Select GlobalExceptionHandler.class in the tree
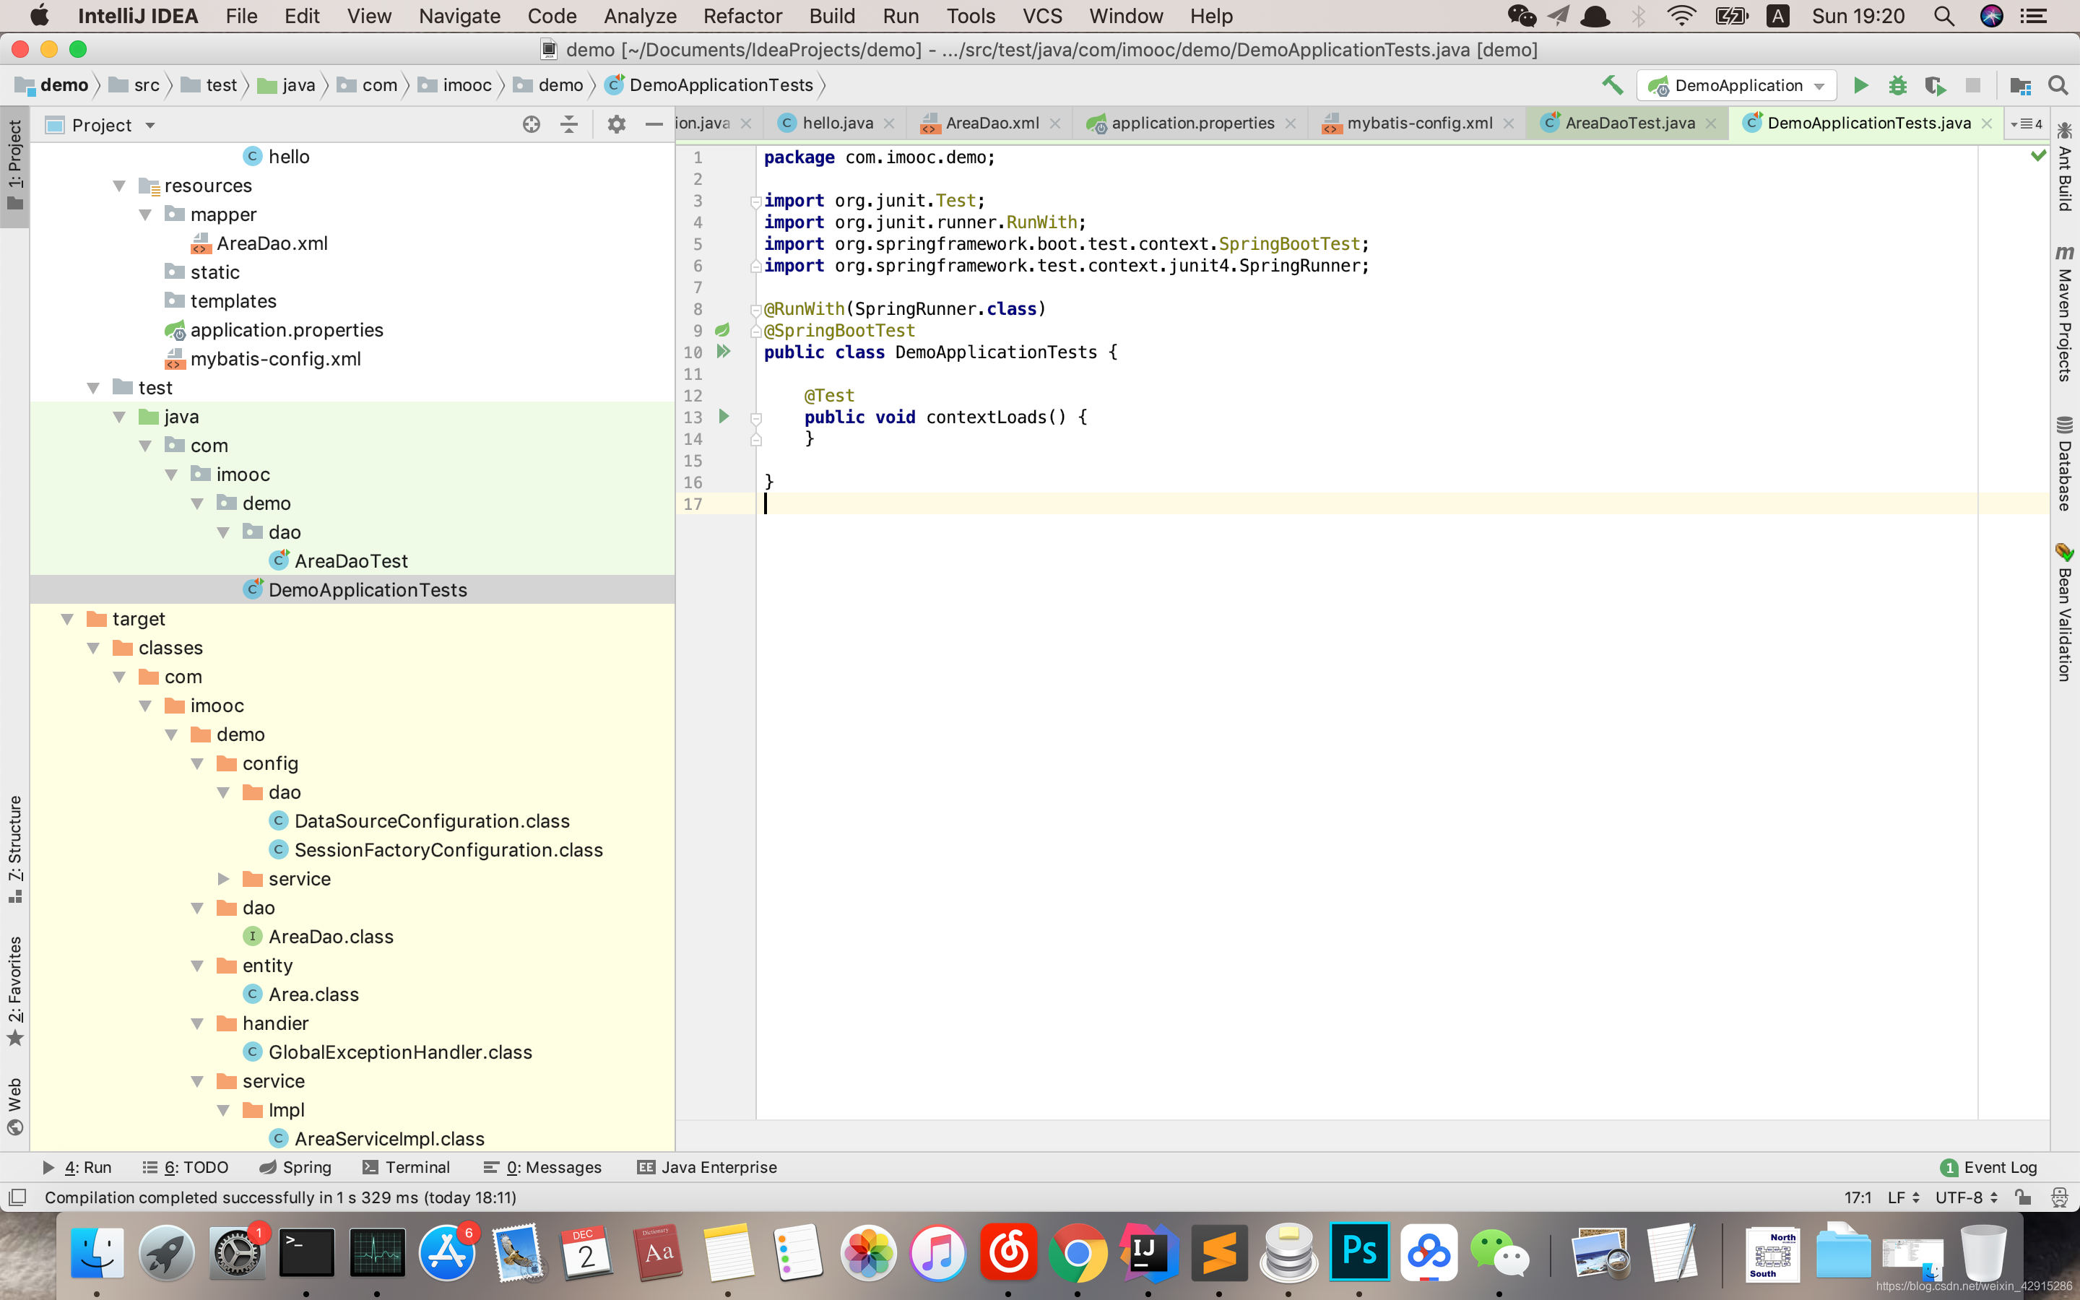This screenshot has height=1300, width=2080. tap(399, 1052)
